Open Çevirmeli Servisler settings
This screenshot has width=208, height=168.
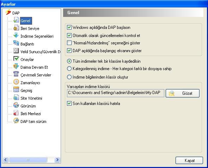[36, 75]
